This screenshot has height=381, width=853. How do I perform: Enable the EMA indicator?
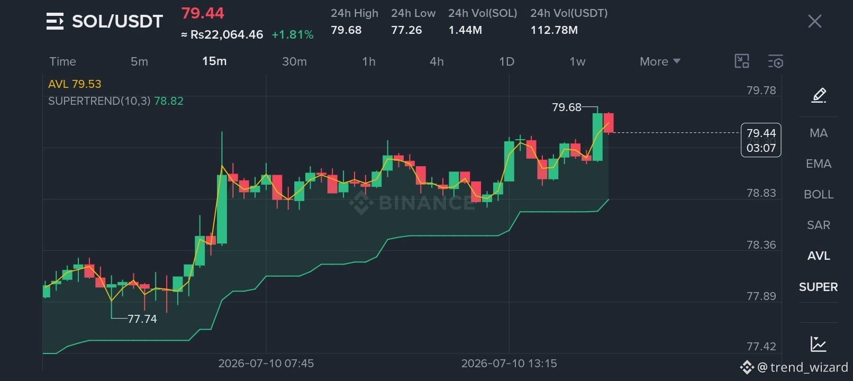[819, 164]
